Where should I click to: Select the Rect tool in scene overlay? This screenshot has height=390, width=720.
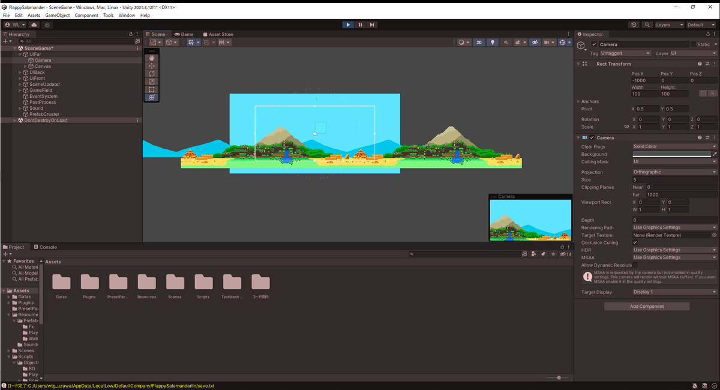152,89
